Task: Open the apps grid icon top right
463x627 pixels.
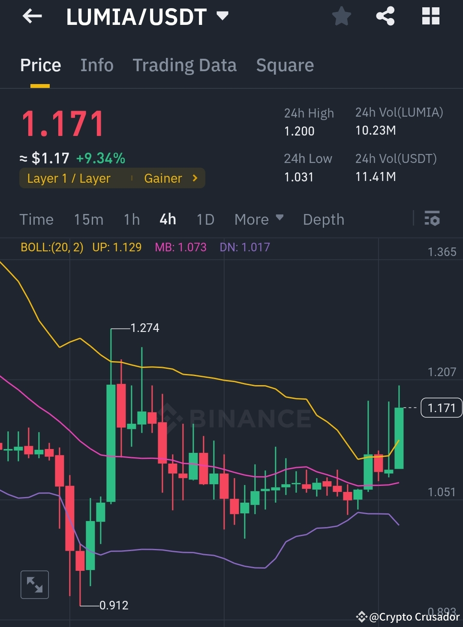Action: coord(431,16)
